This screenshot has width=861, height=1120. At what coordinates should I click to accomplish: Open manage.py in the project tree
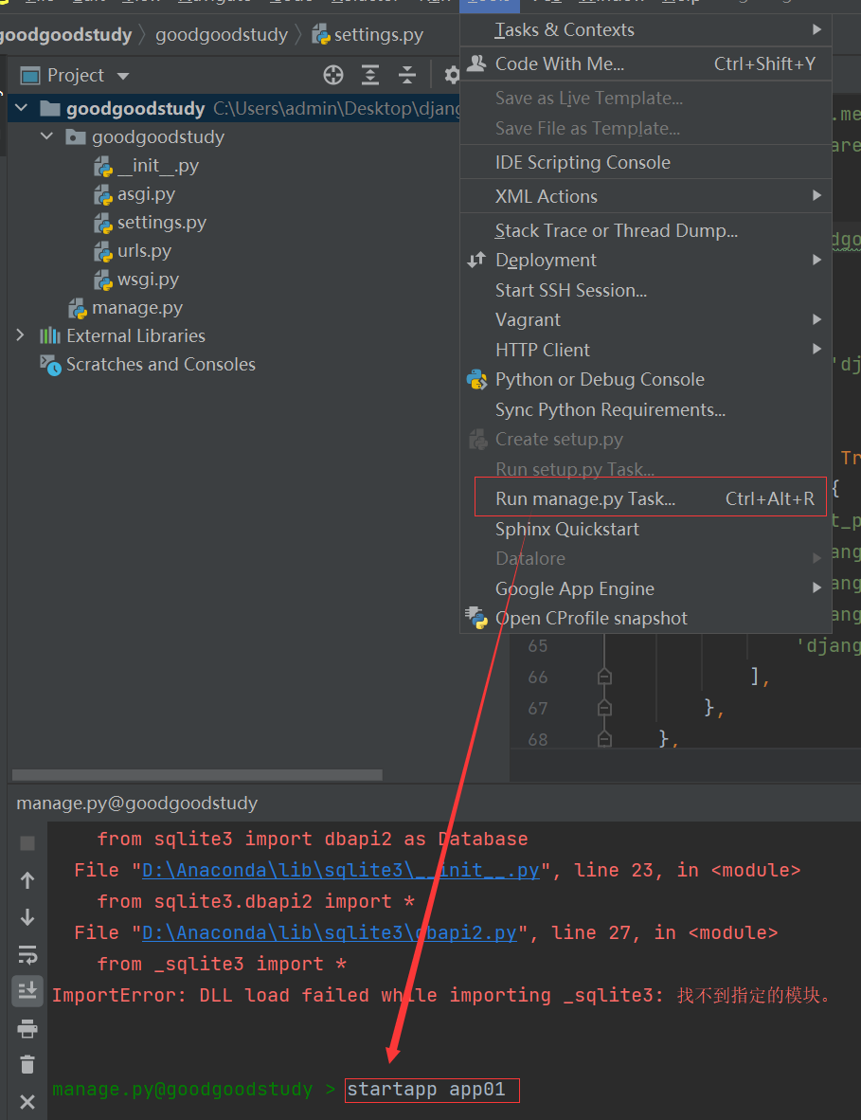pyautogui.click(x=136, y=308)
